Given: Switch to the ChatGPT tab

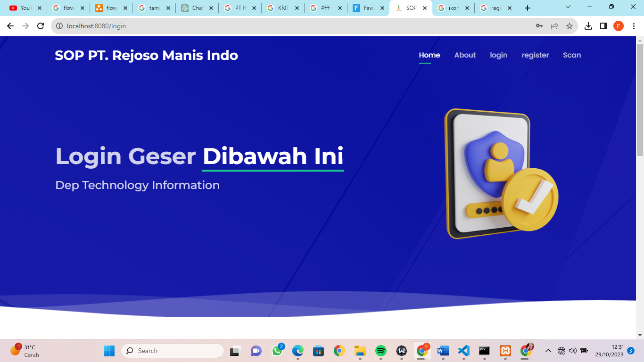Looking at the screenshot, I should [197, 8].
